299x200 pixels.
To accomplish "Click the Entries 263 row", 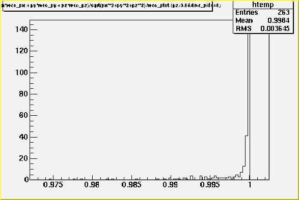I will click(263, 12).
